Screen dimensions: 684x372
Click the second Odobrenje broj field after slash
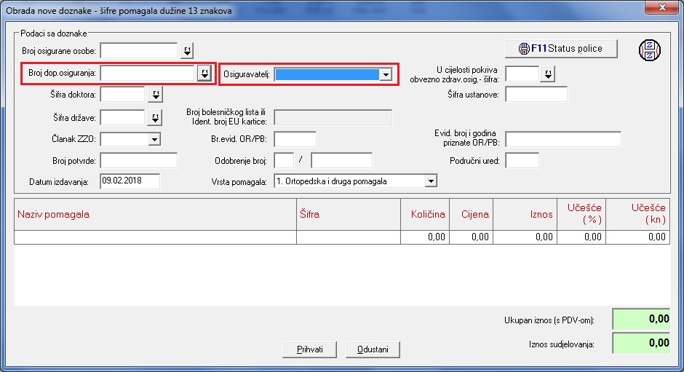[341, 160]
